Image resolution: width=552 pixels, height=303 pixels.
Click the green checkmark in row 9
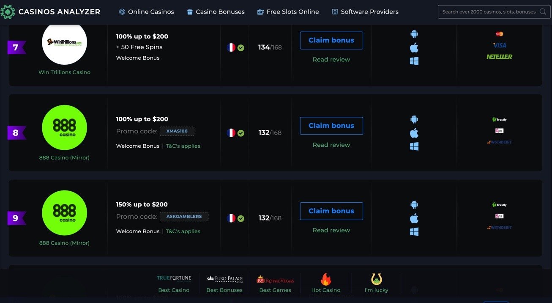(241, 219)
